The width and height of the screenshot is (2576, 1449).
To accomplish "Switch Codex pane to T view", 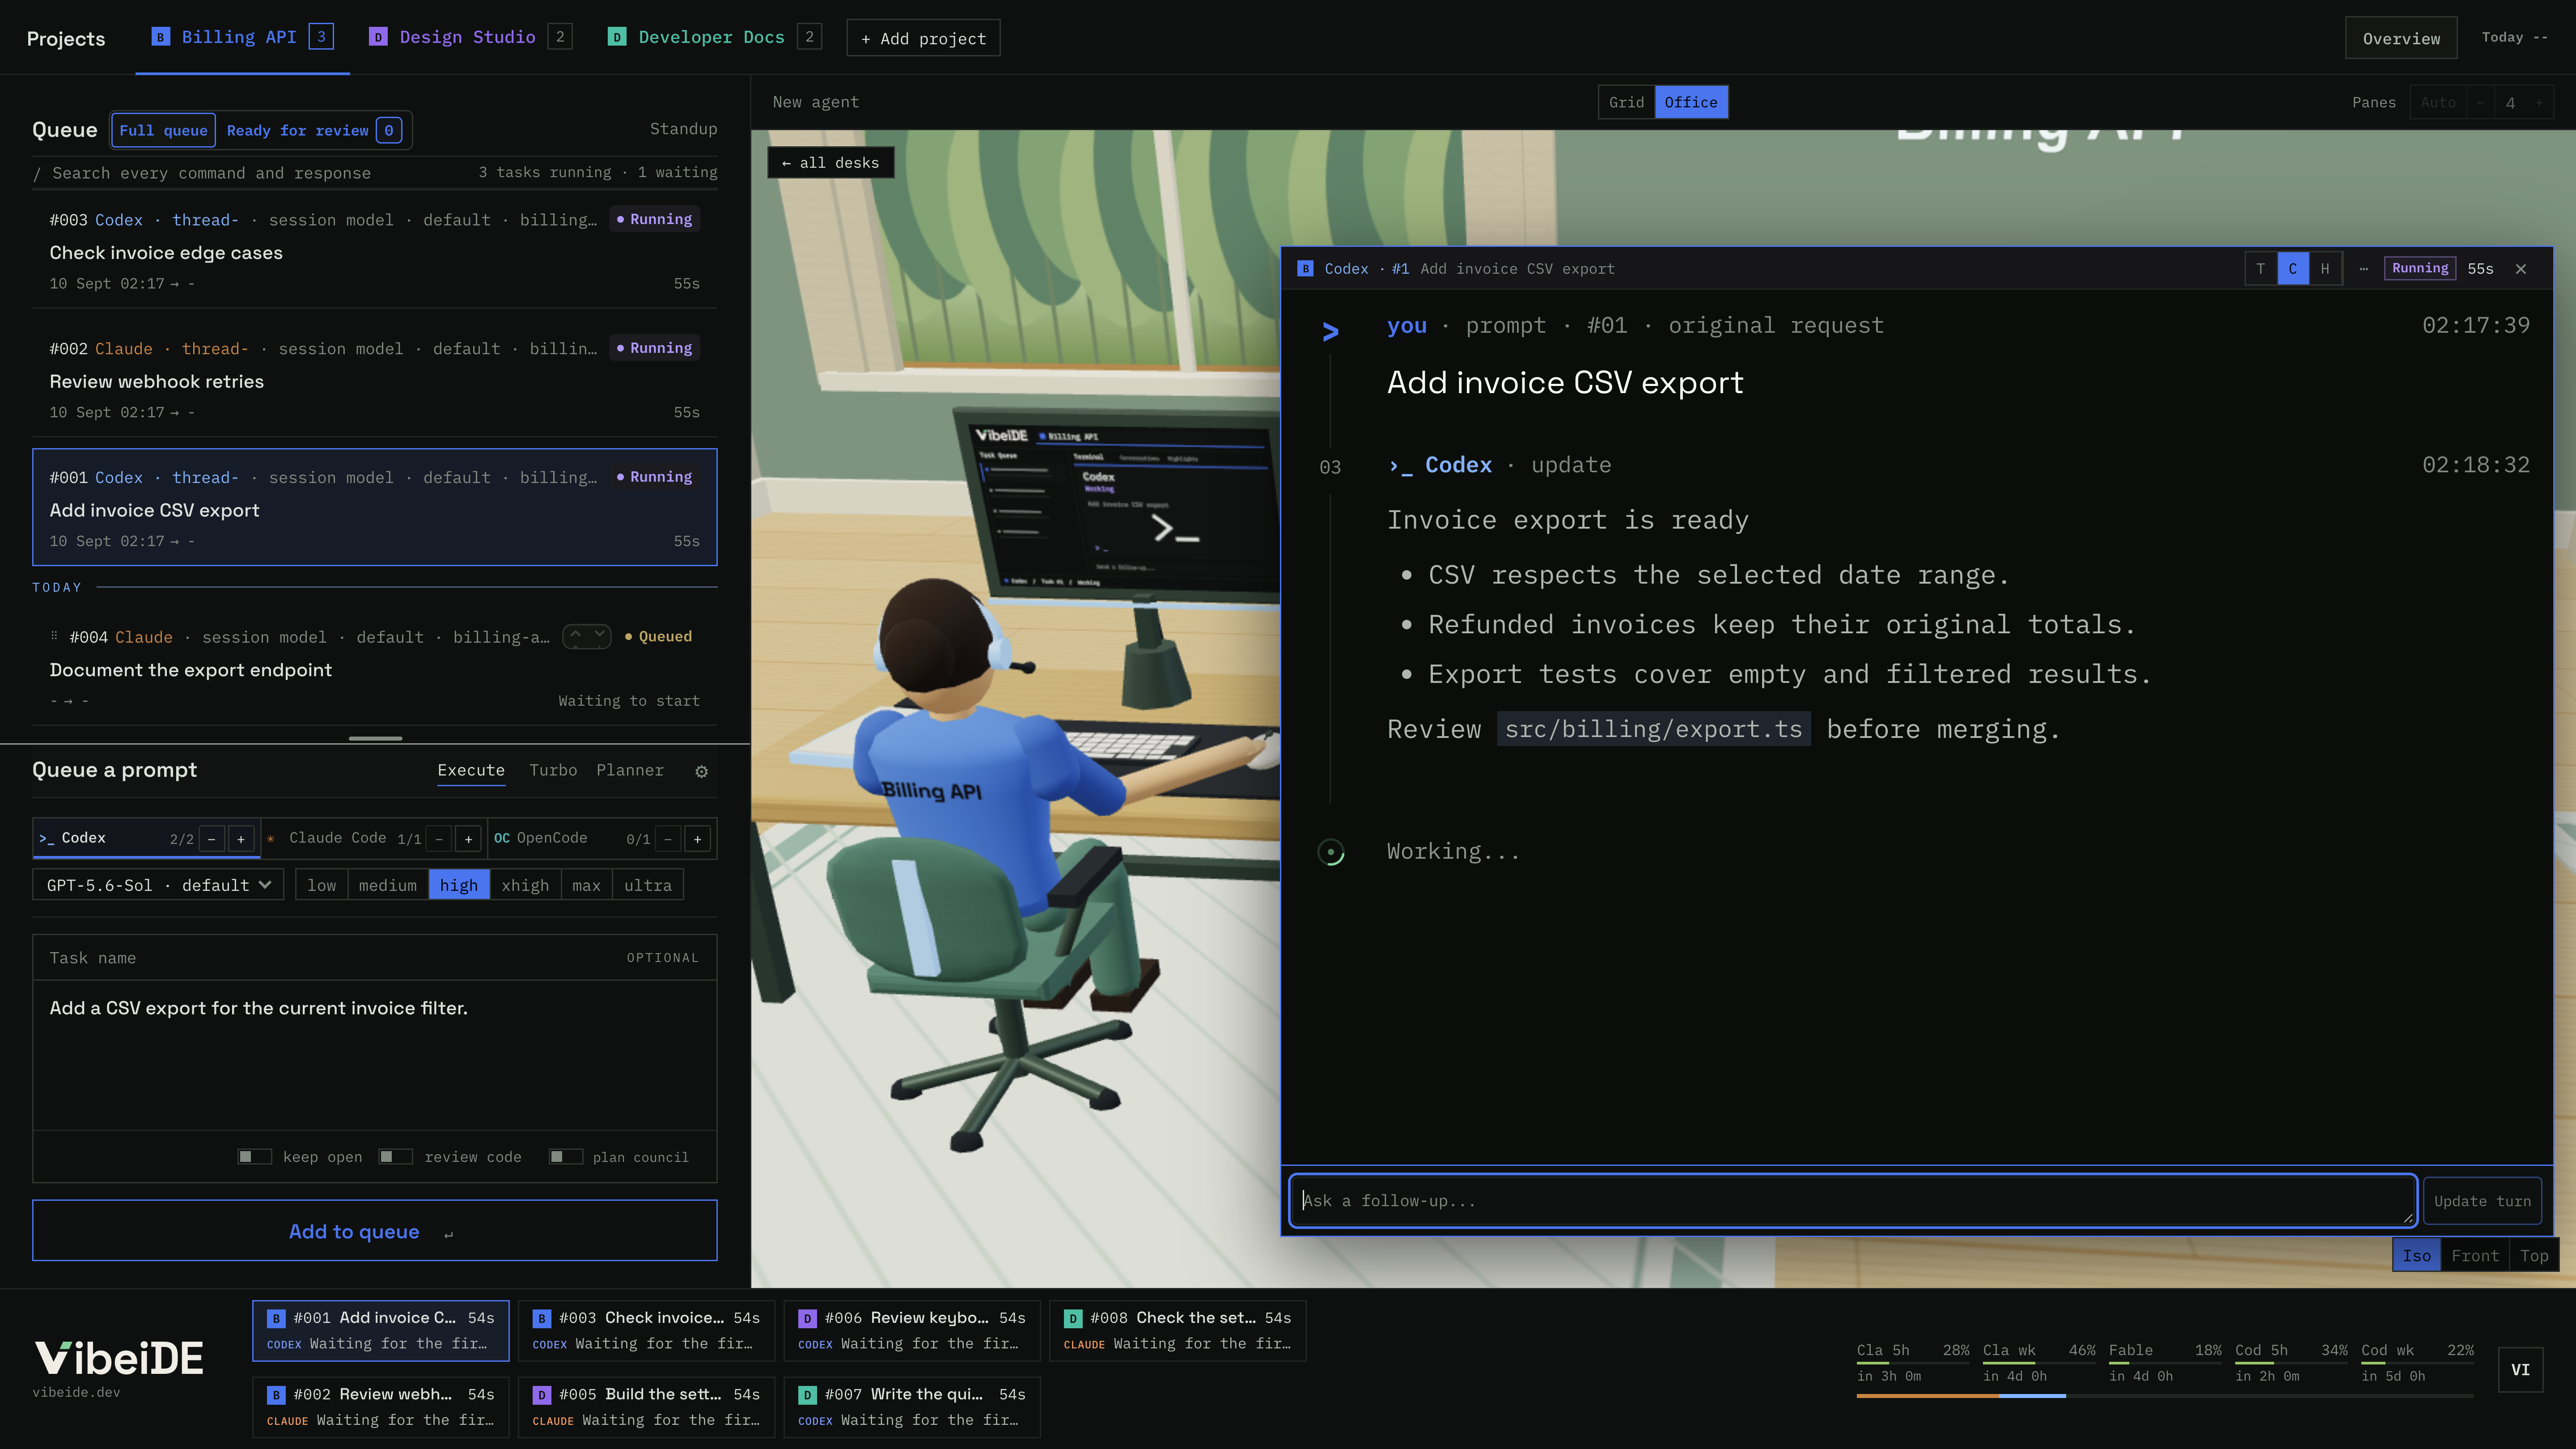I will pos(2261,269).
